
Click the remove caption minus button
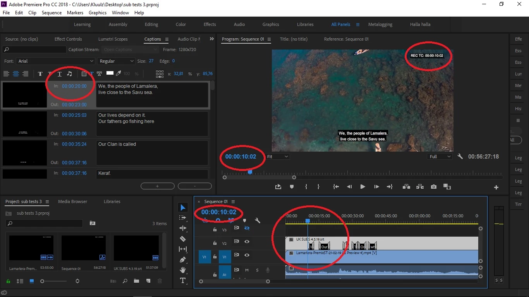click(x=195, y=186)
